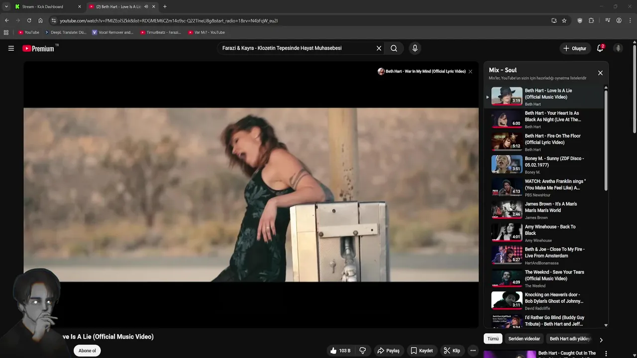The width and height of the screenshot is (637, 358).
Task: Open browser media control icon
Action: [x=608, y=20]
